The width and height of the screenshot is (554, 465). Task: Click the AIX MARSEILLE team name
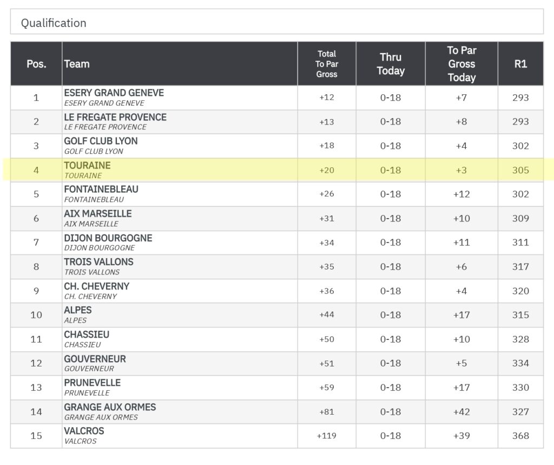coord(97,214)
